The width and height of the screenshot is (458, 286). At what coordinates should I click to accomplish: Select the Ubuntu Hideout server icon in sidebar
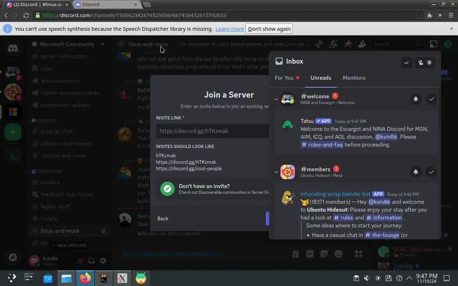[13, 92]
